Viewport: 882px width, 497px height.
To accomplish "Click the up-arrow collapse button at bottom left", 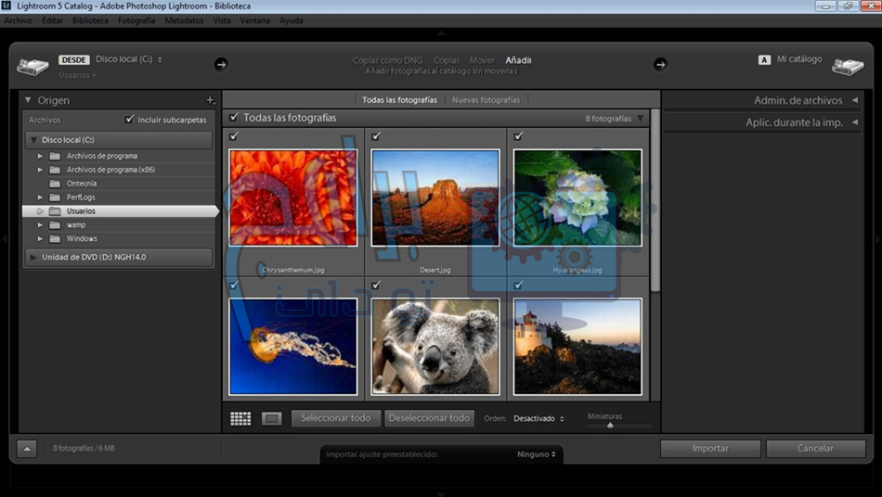I will coord(26,449).
